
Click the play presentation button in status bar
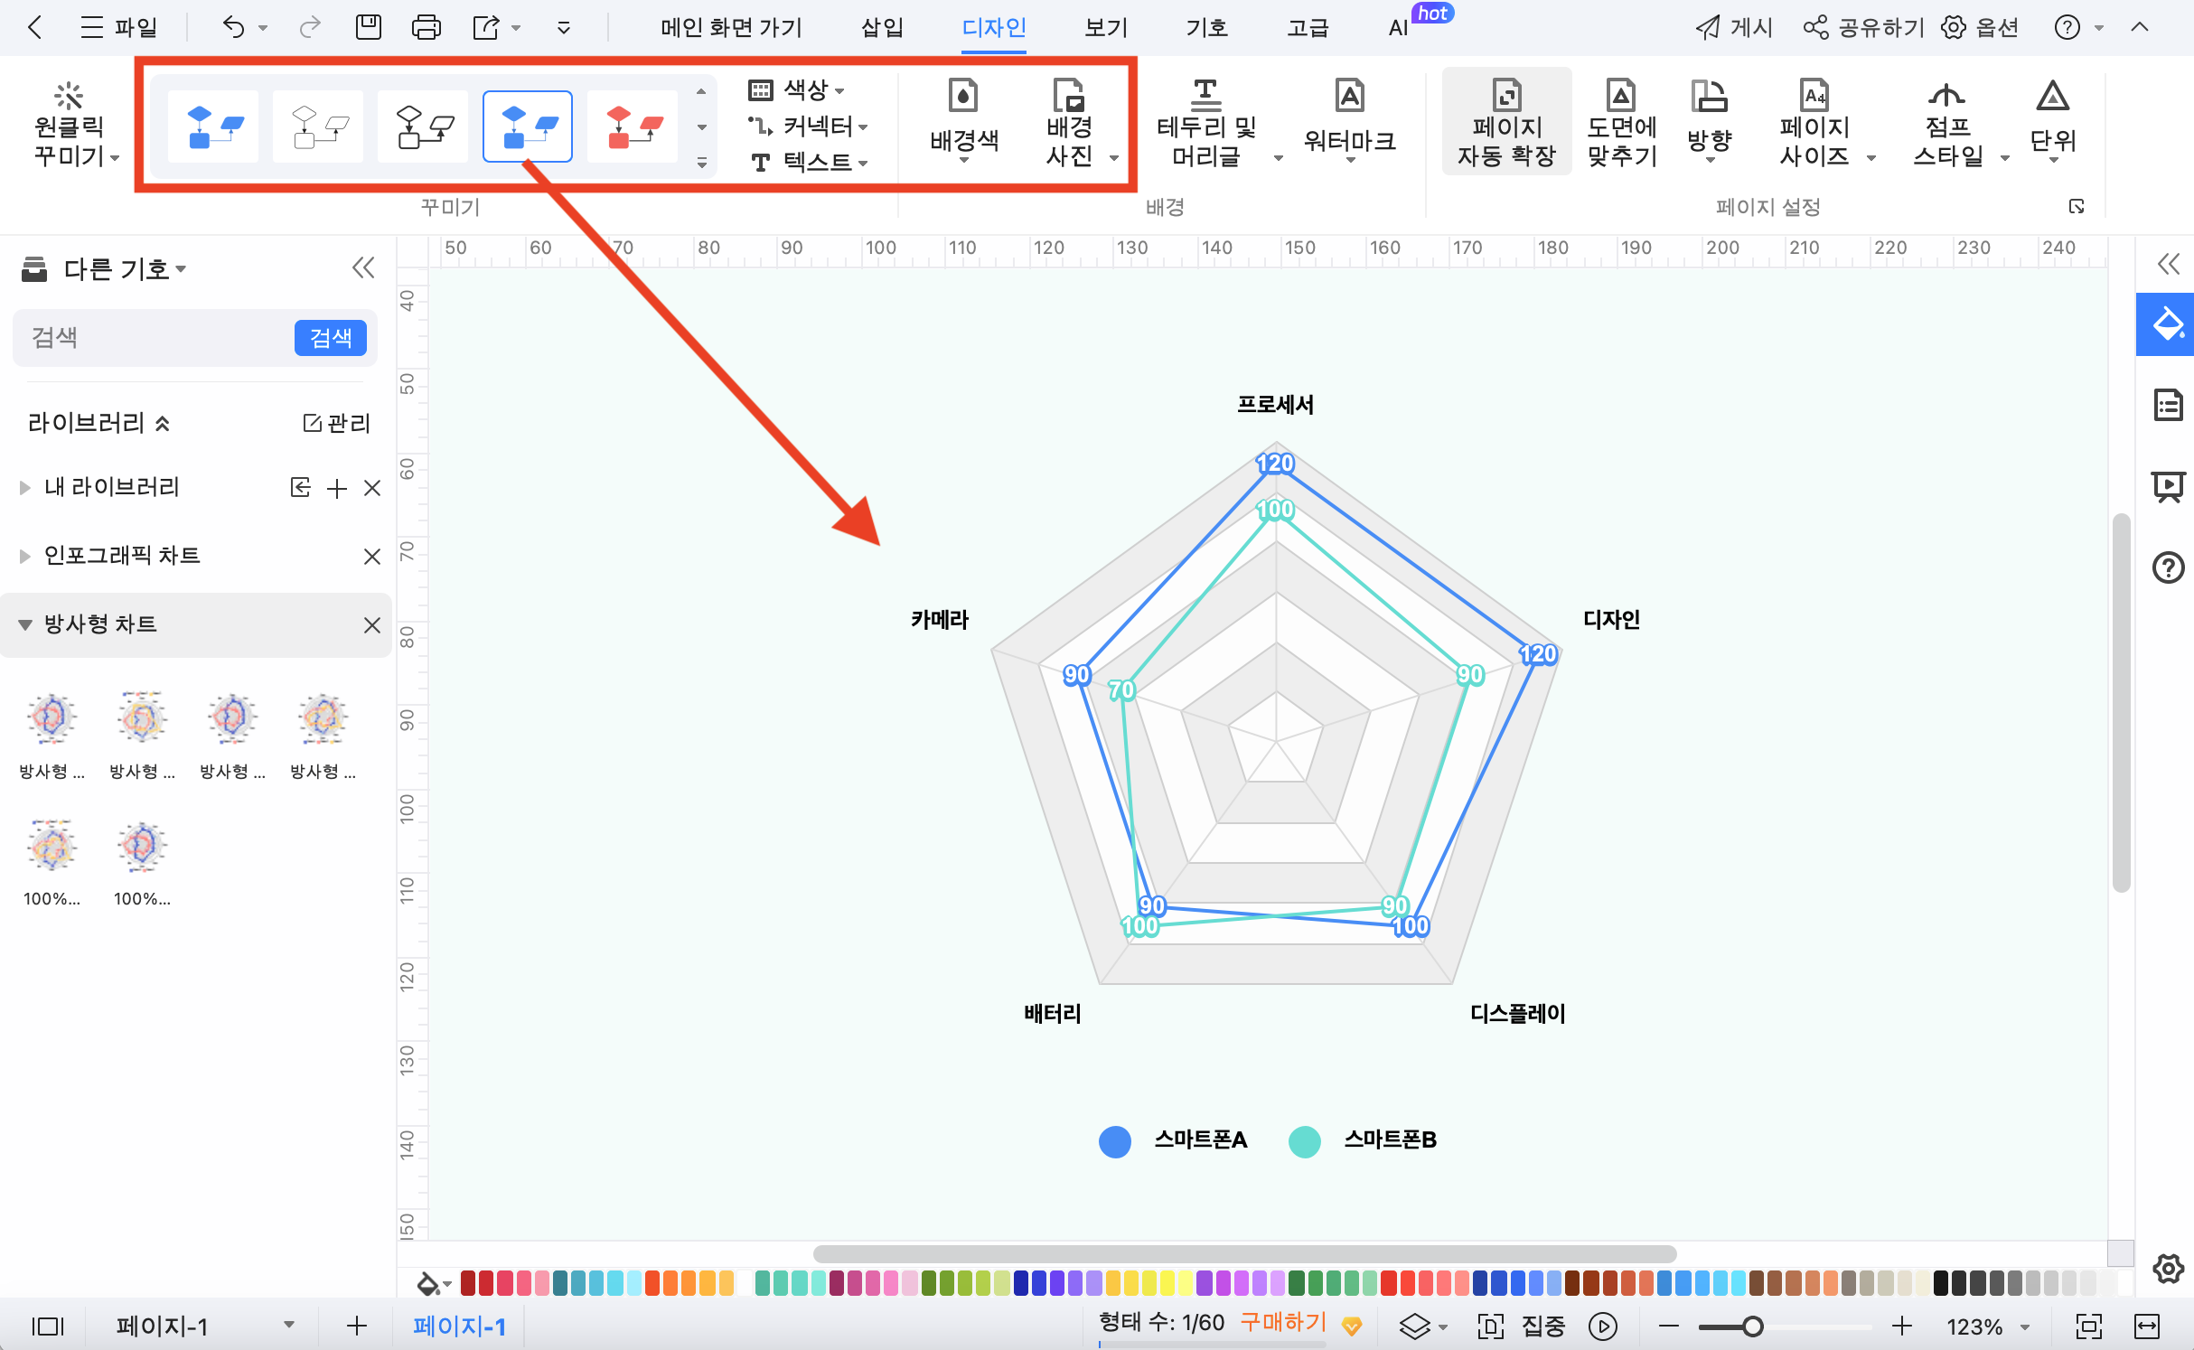[x=1602, y=1327]
